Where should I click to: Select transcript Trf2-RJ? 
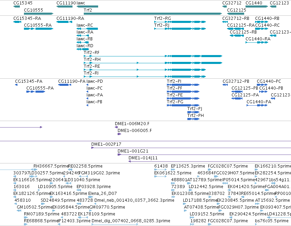pos(180,29)
